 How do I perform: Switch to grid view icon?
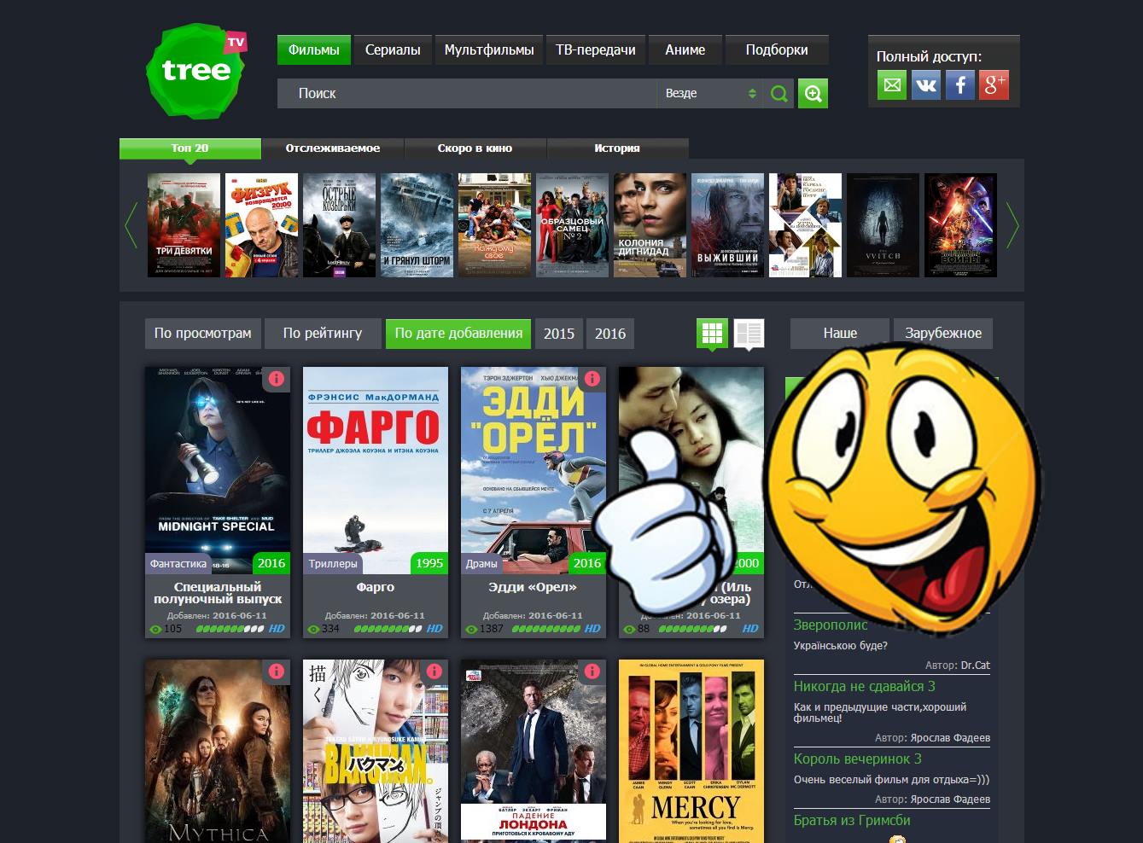[x=712, y=334]
